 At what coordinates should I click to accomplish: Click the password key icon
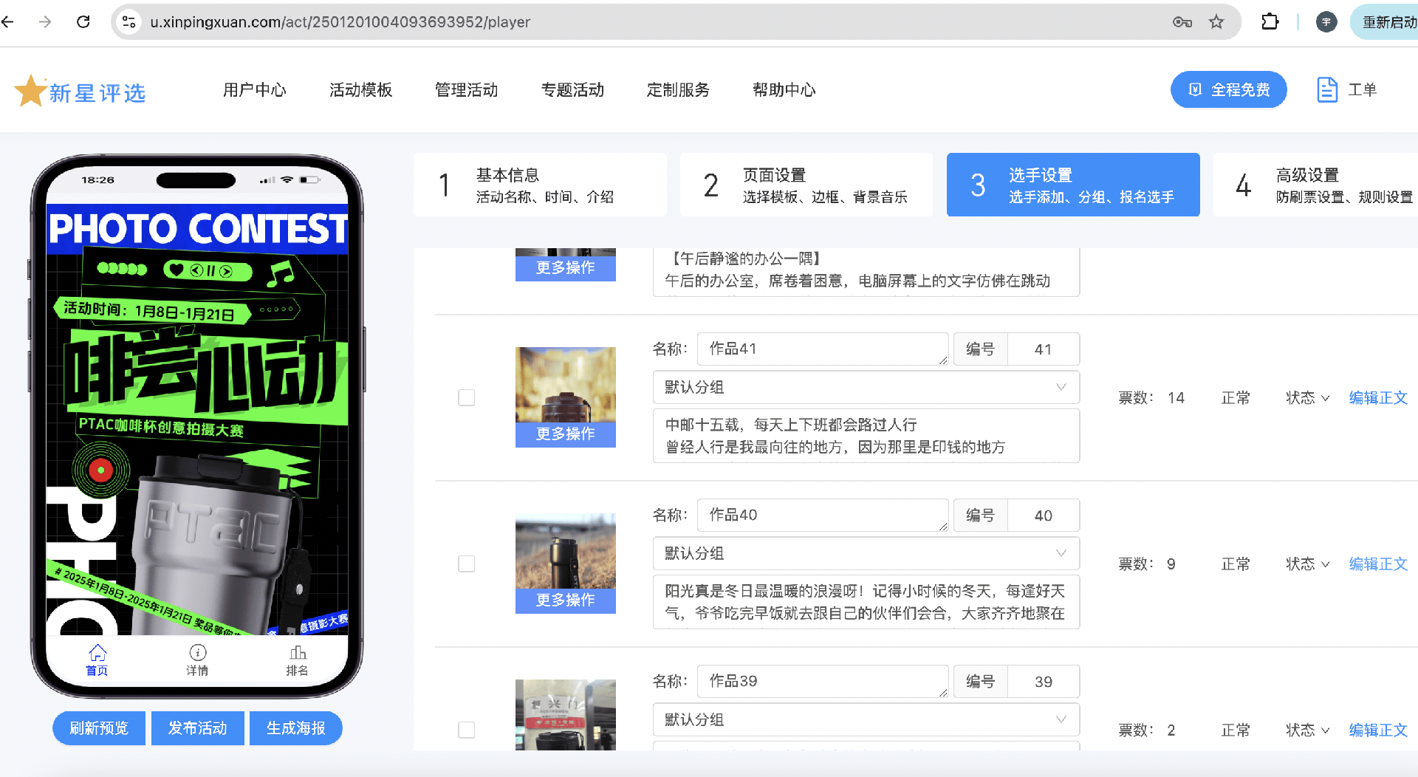1182,22
